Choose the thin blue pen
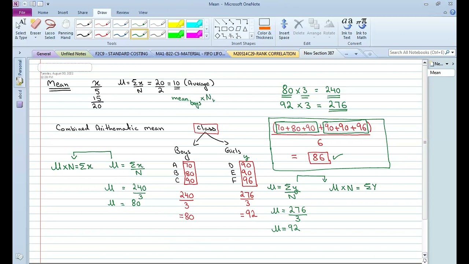The width and height of the screenshot is (469, 264). pyautogui.click(x=121, y=24)
